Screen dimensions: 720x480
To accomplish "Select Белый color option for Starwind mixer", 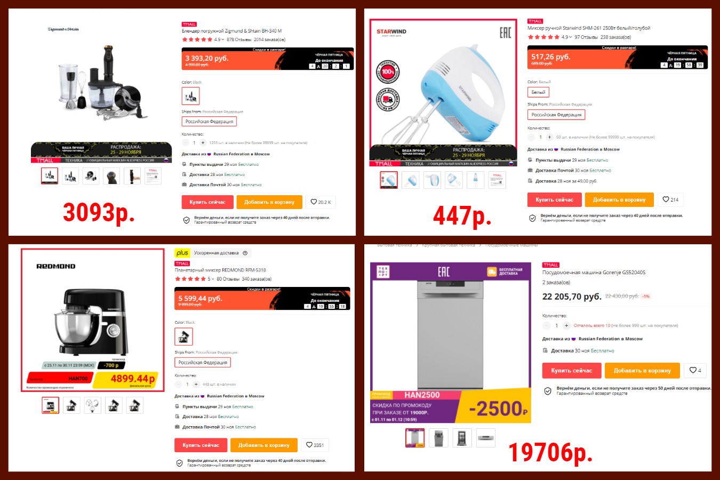I will tap(538, 92).
